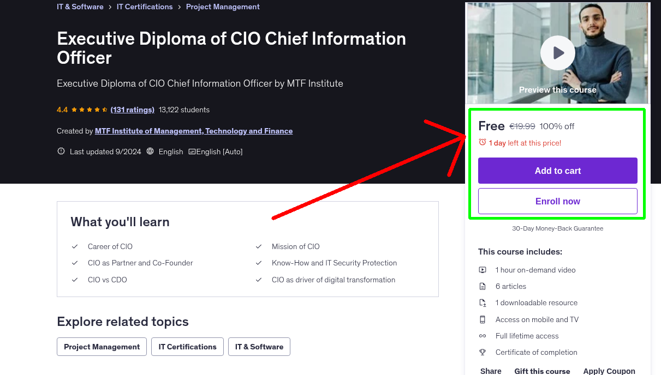Click the 13,122 students text
The width and height of the screenshot is (661, 375).
click(184, 110)
